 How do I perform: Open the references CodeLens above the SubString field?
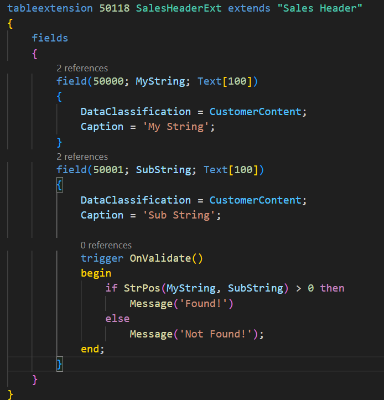[82, 157]
